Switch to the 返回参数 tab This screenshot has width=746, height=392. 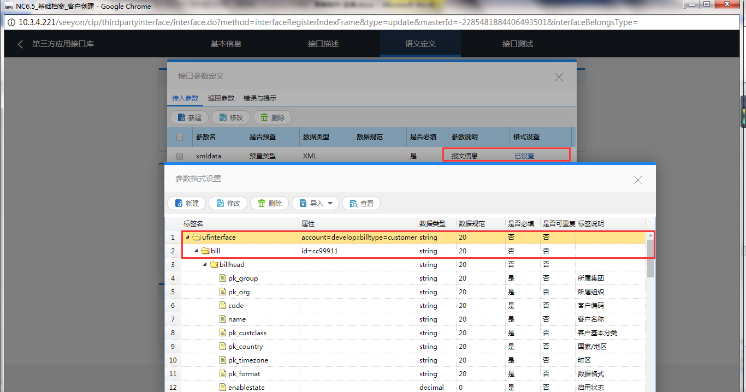(221, 98)
